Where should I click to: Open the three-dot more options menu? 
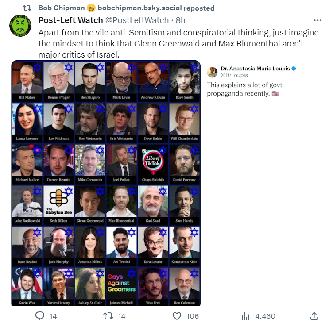pyautogui.click(x=318, y=20)
